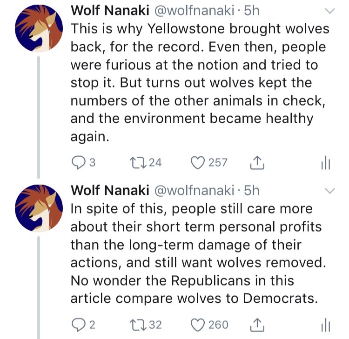This screenshot has height=339, width=349.
Task: Reply to the Yellowstone wolves tweet
Action: click(77, 162)
